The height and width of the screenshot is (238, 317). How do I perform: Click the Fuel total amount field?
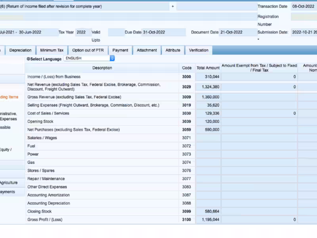point(208,146)
